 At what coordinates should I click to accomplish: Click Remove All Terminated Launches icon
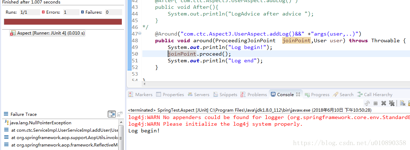pyautogui.click(x=392, y=103)
